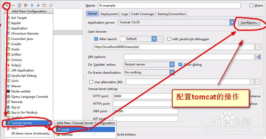Select Applet configuration type
266x139 pixels.
pyautogui.click(x=16, y=23)
